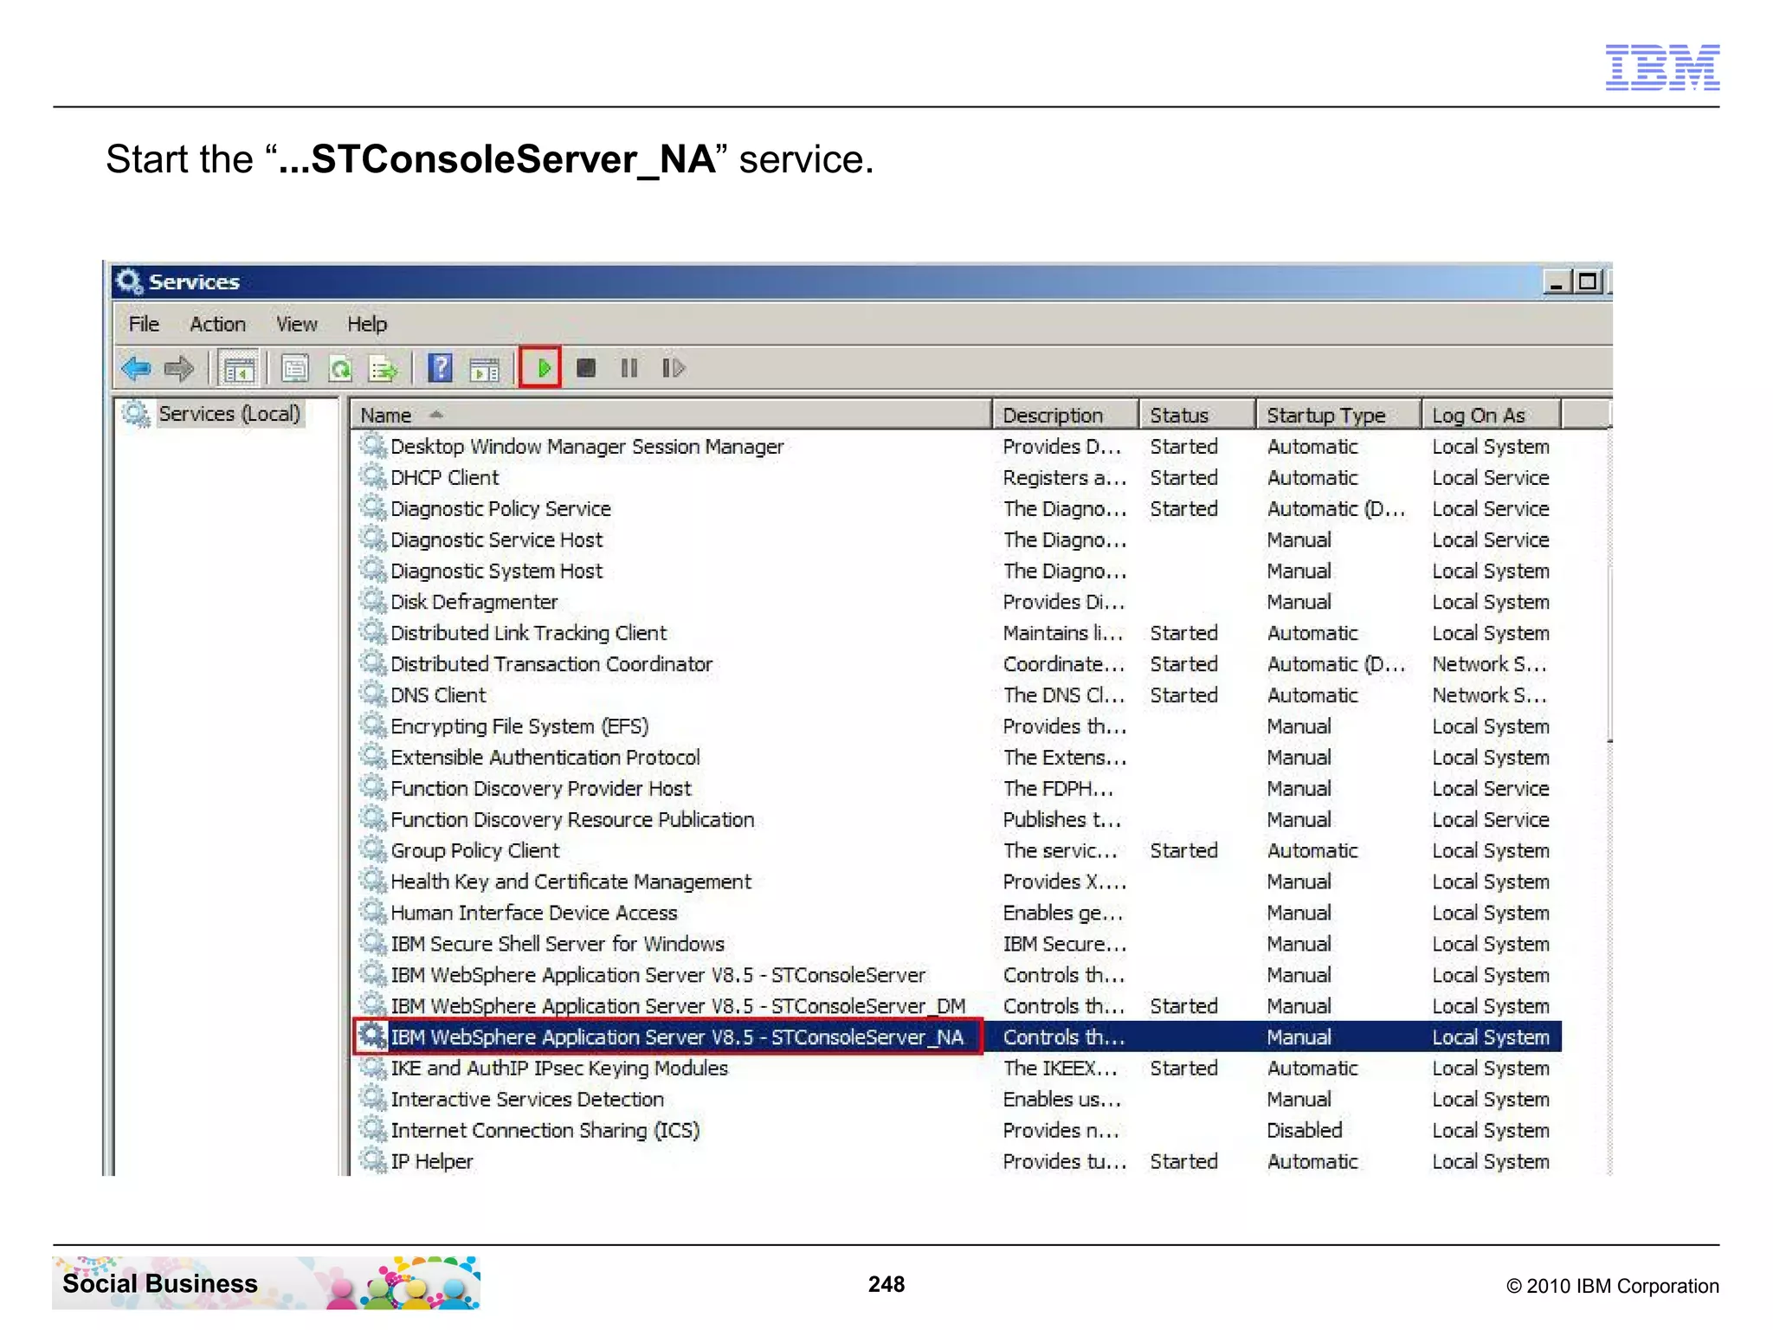
Task: Click the Export List toolbar icon
Action: pos(384,370)
